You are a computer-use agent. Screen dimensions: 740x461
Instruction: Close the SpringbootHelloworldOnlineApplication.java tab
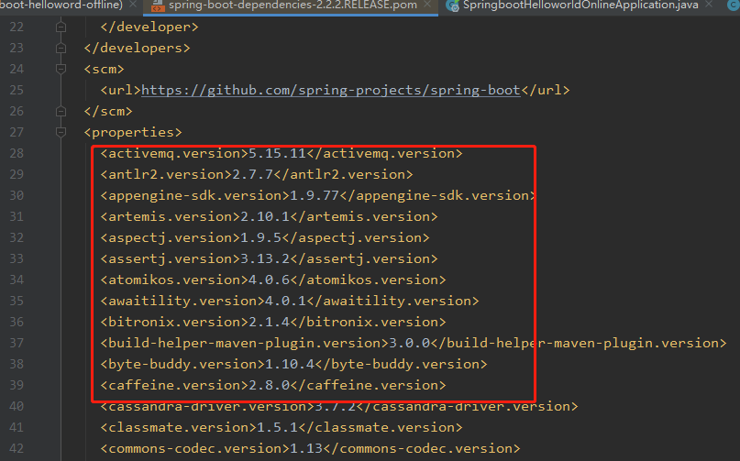click(709, 5)
